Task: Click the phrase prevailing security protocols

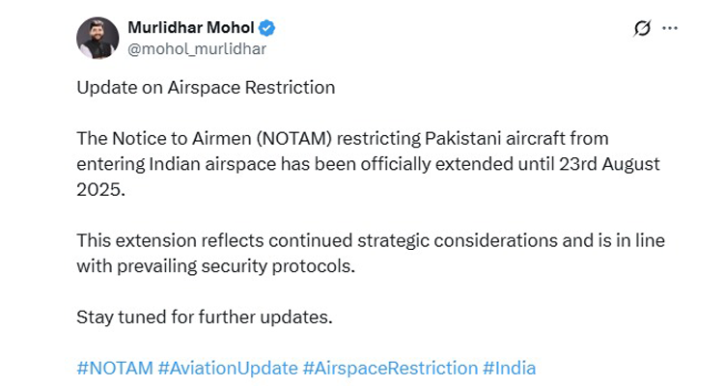Action: pyautogui.click(x=236, y=266)
